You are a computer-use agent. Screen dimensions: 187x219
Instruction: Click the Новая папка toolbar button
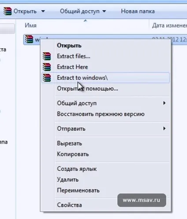138,11
